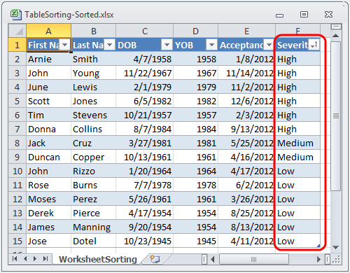Select row 12 header
Viewport: 350px width, 273px height.
[x=17, y=199]
